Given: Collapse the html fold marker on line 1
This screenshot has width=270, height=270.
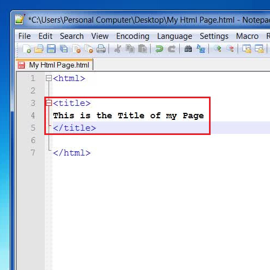Looking at the screenshot, I should 49,78.
